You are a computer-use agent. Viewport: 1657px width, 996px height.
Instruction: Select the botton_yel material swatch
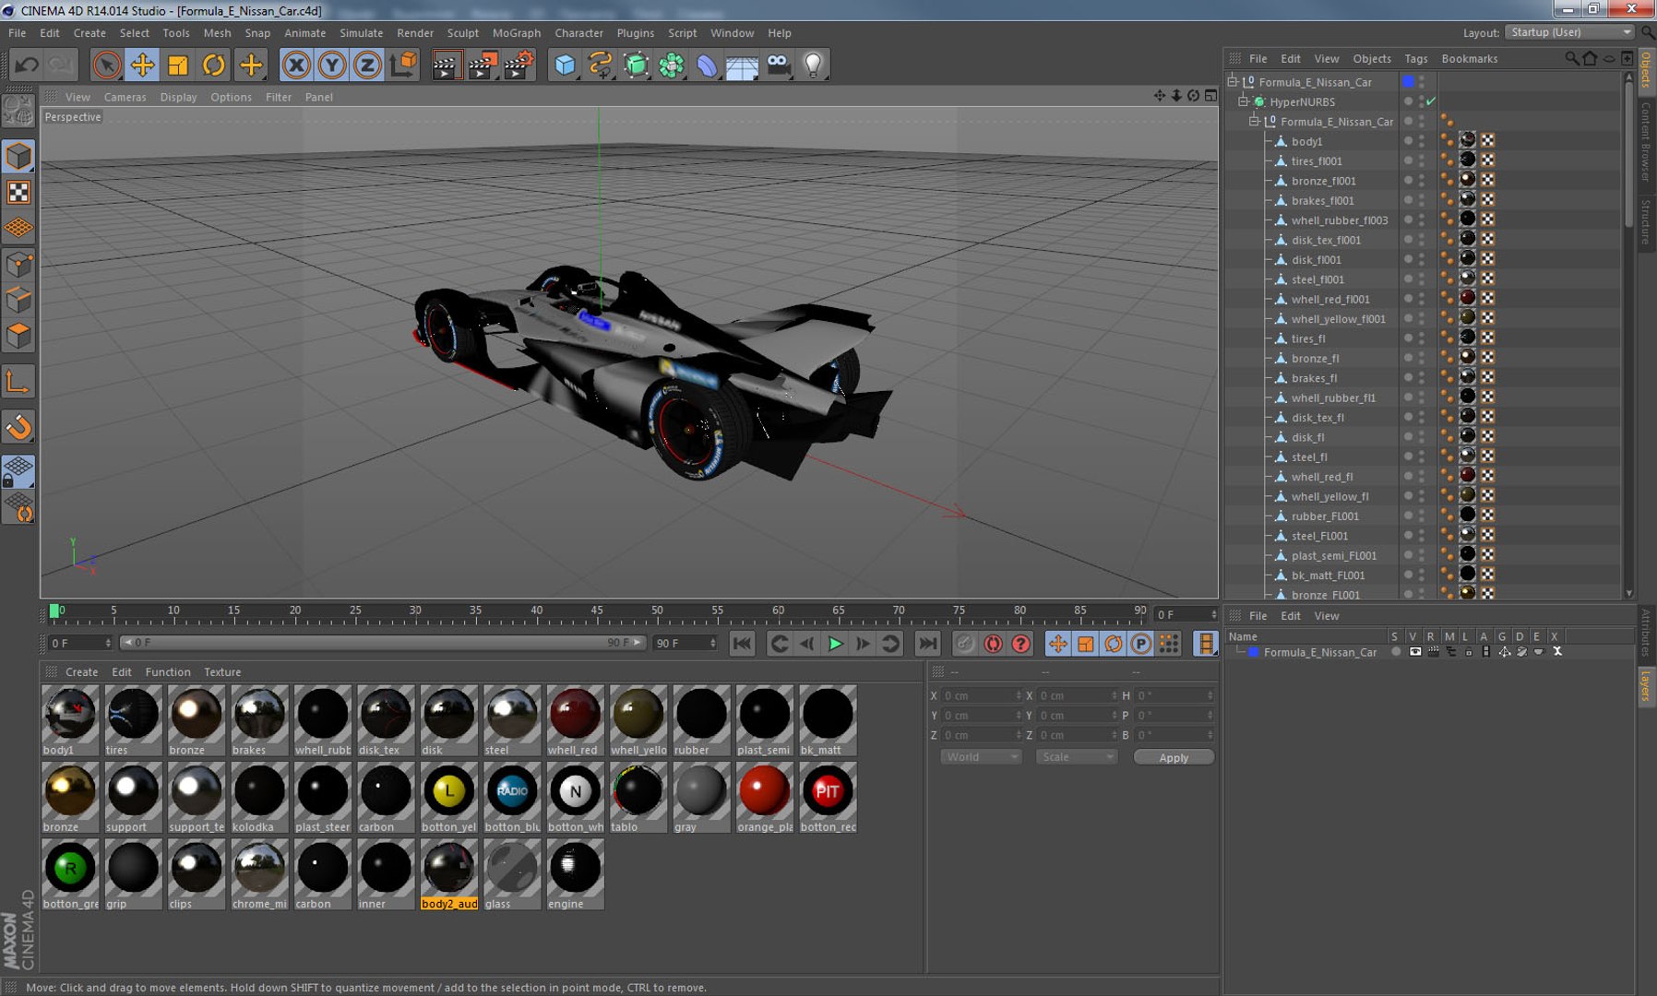tap(449, 798)
